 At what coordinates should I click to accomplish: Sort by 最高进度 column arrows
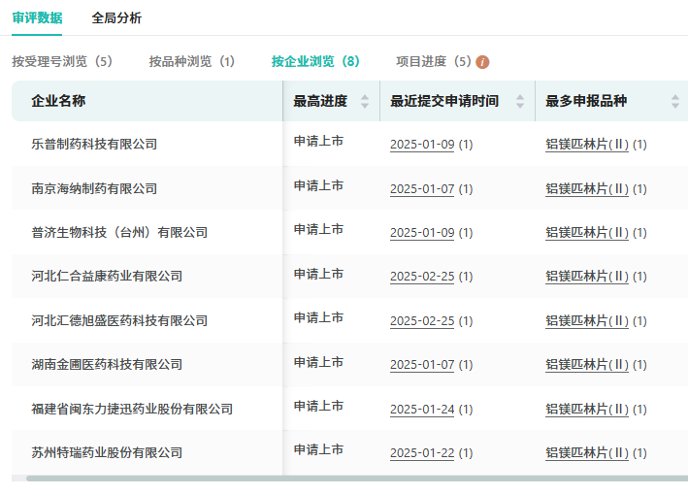[x=365, y=102]
